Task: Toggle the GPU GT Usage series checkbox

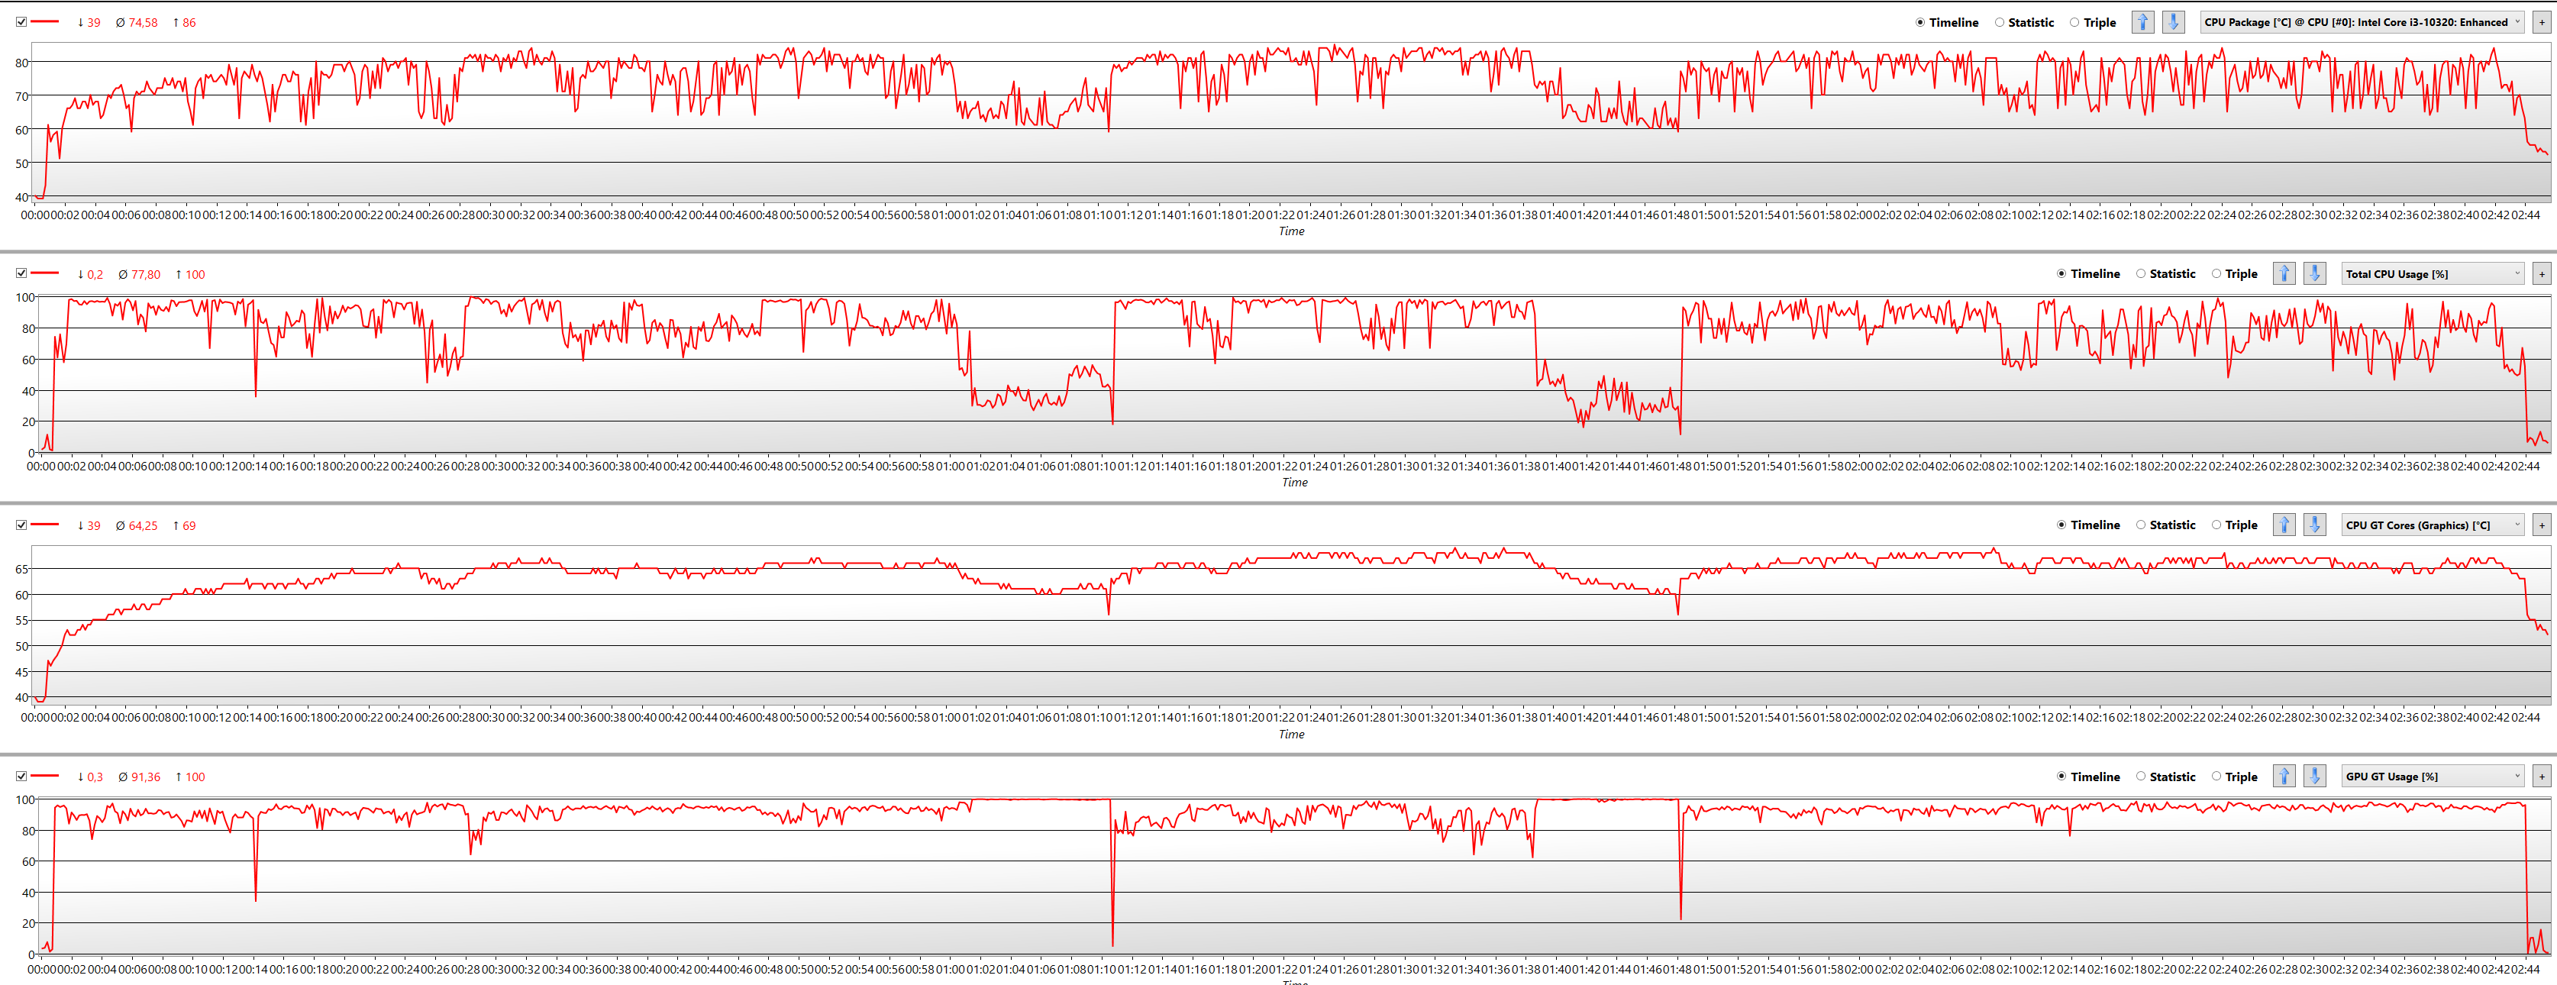Action: point(21,776)
